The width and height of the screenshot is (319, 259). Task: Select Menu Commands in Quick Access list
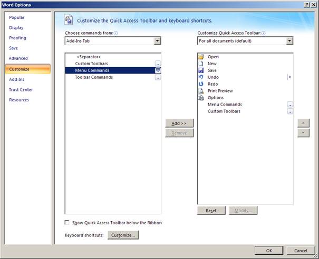tap(245, 105)
